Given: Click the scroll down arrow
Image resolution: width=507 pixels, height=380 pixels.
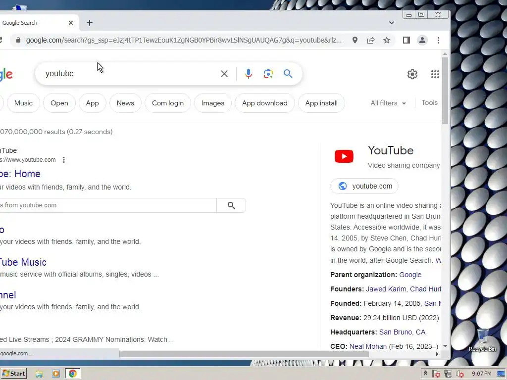Looking at the screenshot, I should [x=445, y=346].
